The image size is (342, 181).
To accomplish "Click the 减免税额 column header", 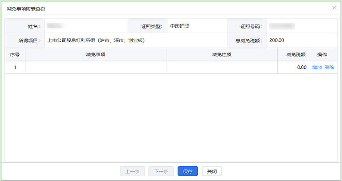I will [x=293, y=54].
